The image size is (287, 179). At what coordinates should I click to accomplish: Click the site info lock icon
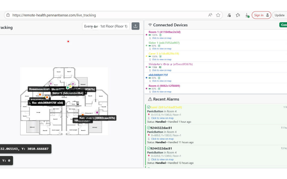[8, 15]
